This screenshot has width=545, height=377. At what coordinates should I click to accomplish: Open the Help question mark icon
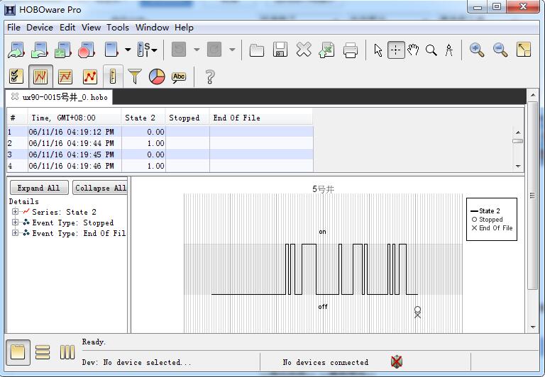click(209, 76)
